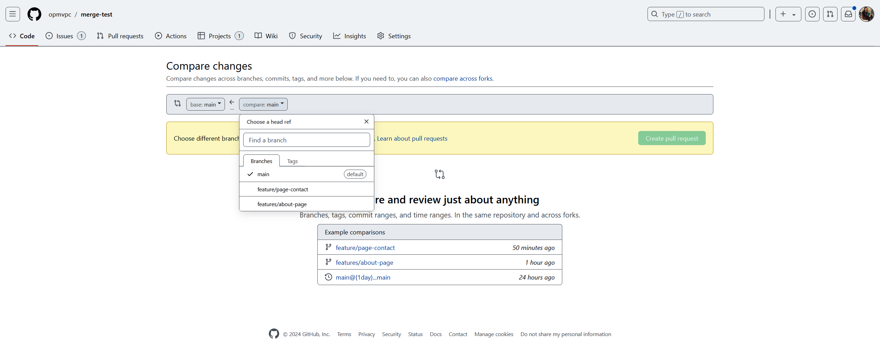Toggle the compare: main dropdown
The width and height of the screenshot is (880, 364).
(263, 104)
